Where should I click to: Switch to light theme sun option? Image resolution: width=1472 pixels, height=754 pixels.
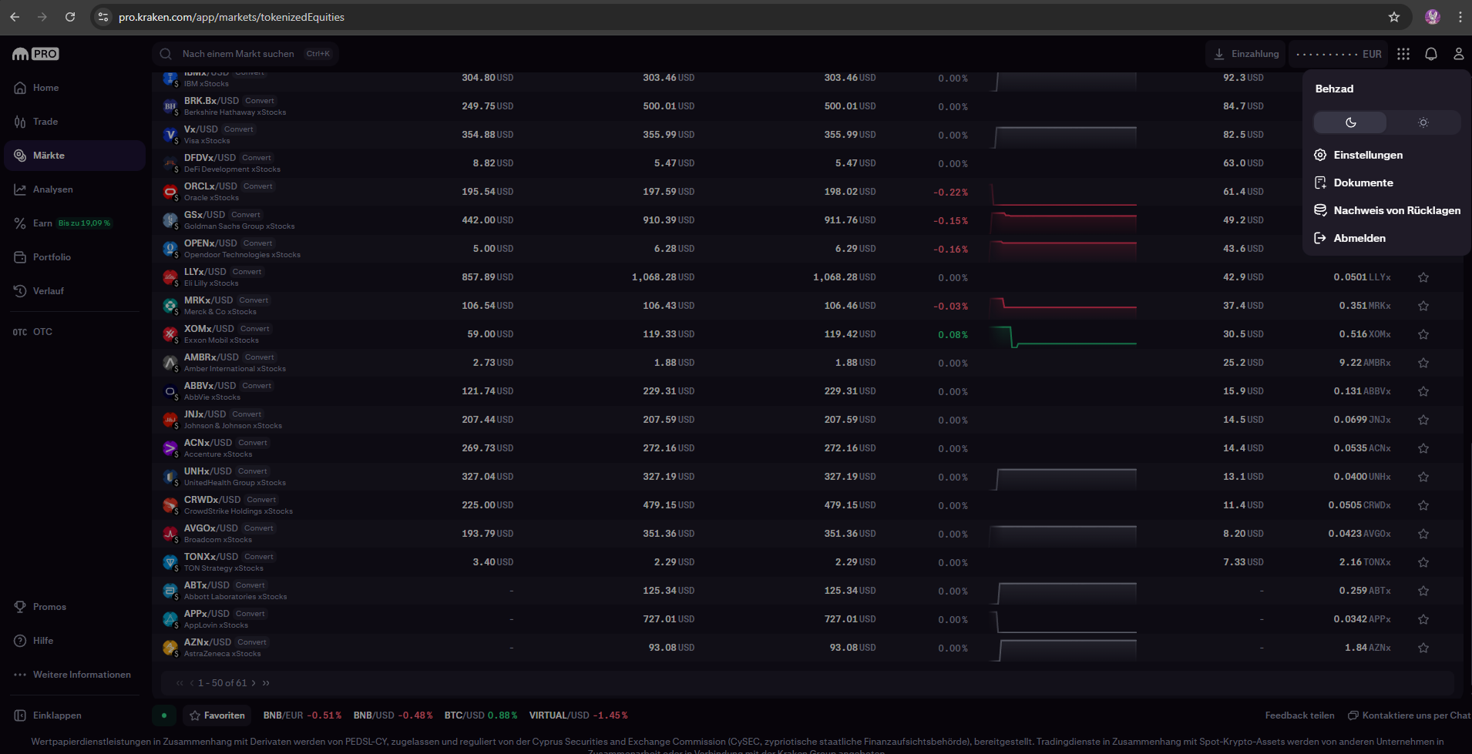1423,122
